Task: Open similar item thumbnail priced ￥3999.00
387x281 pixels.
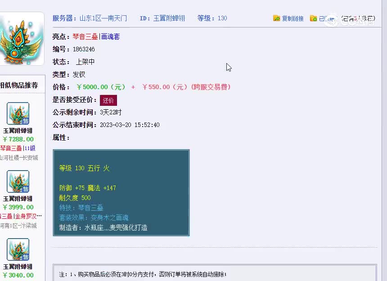Action: click(18, 181)
